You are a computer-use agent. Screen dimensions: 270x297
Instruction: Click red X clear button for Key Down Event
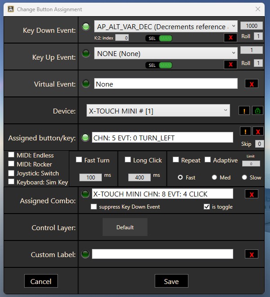click(x=231, y=38)
